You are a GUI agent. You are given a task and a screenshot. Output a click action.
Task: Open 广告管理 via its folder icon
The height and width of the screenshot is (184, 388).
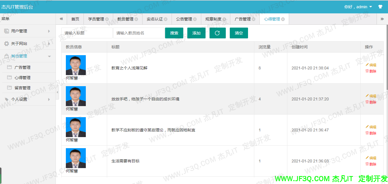10,67
